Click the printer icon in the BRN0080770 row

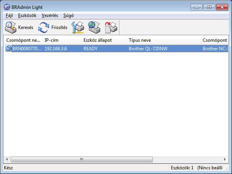tap(9, 49)
